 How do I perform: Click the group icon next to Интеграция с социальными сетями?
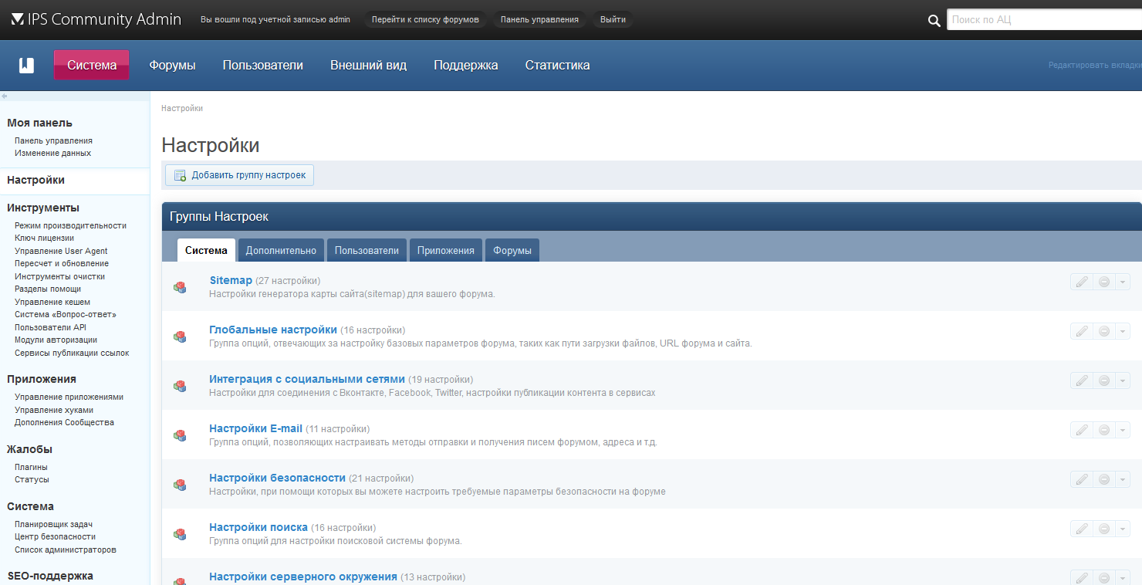click(x=180, y=386)
